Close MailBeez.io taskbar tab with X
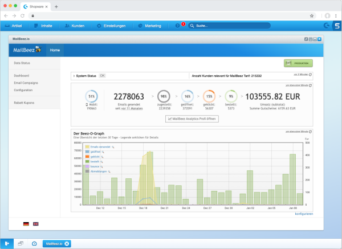 point(67,243)
